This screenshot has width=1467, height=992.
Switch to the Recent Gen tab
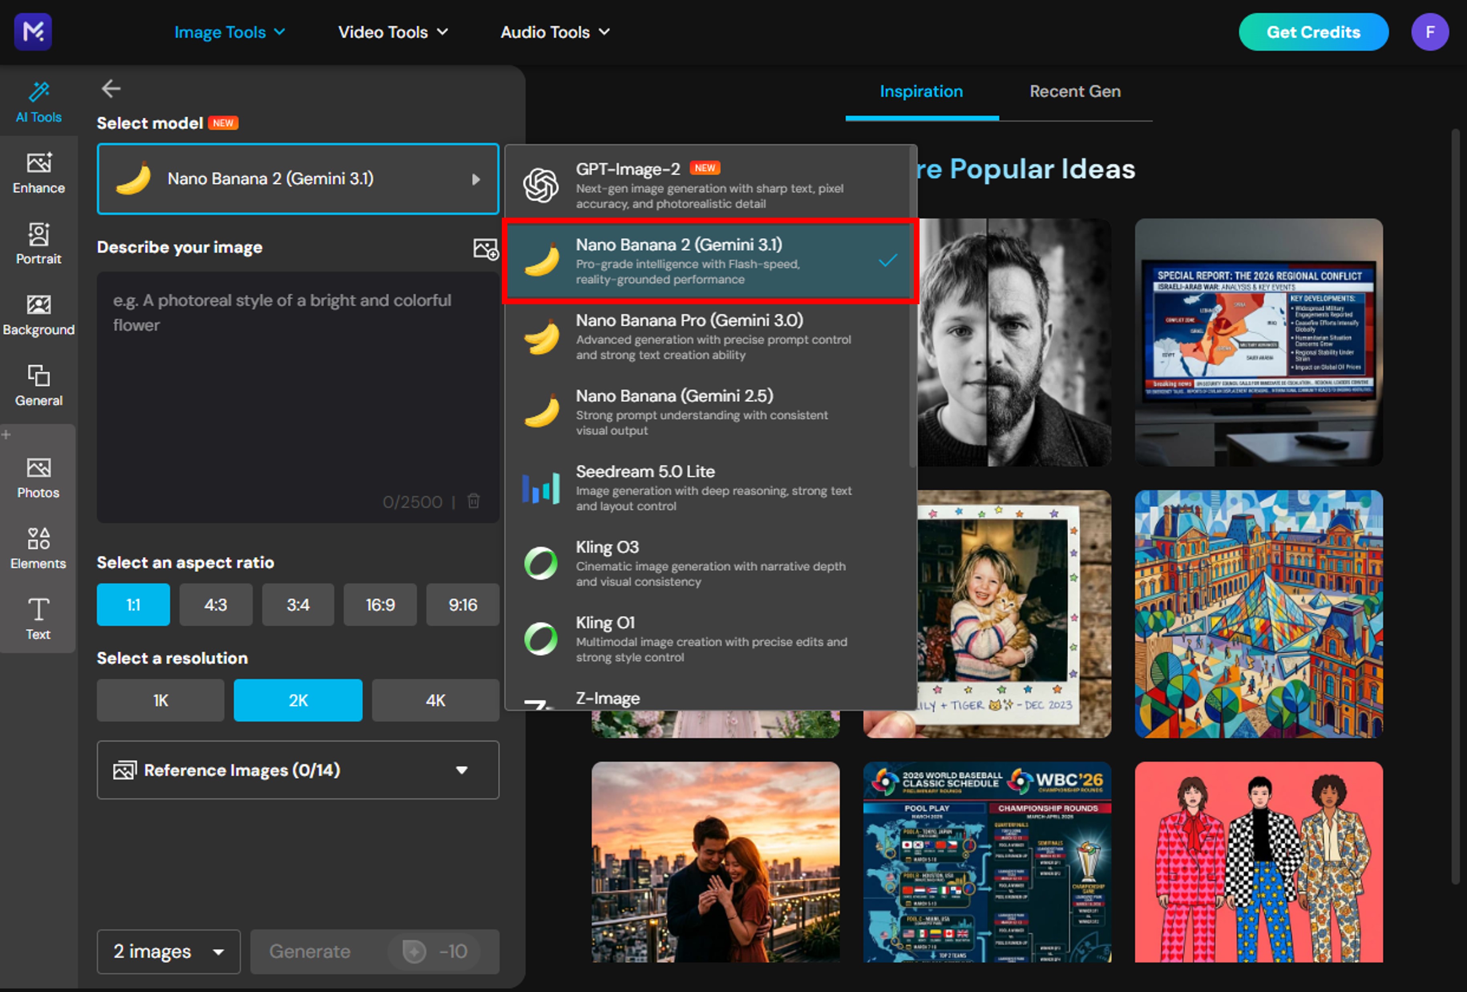point(1076,92)
